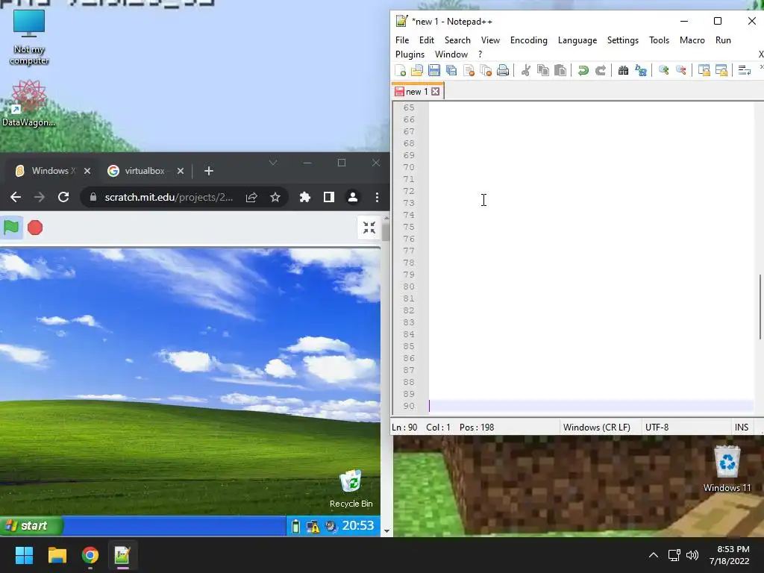Screen dimensions: 764x573
Task: Open the Edit menu
Action: (426, 40)
